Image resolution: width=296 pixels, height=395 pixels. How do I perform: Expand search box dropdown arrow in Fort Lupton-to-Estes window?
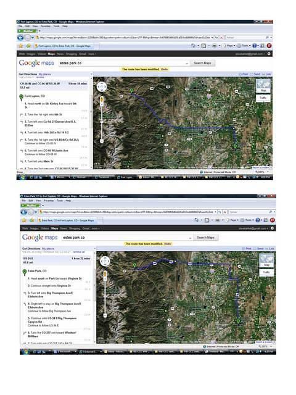(x=187, y=63)
